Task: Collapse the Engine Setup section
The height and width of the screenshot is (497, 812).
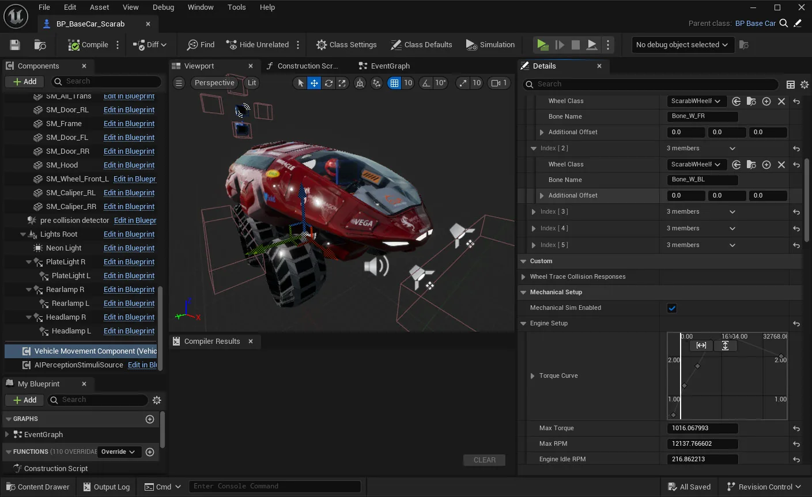Action: 523,324
